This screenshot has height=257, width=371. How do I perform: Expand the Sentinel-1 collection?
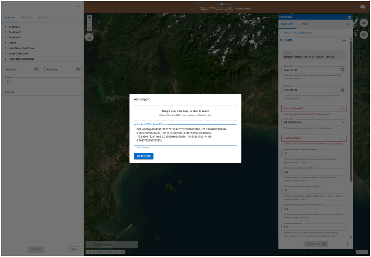[6, 27]
